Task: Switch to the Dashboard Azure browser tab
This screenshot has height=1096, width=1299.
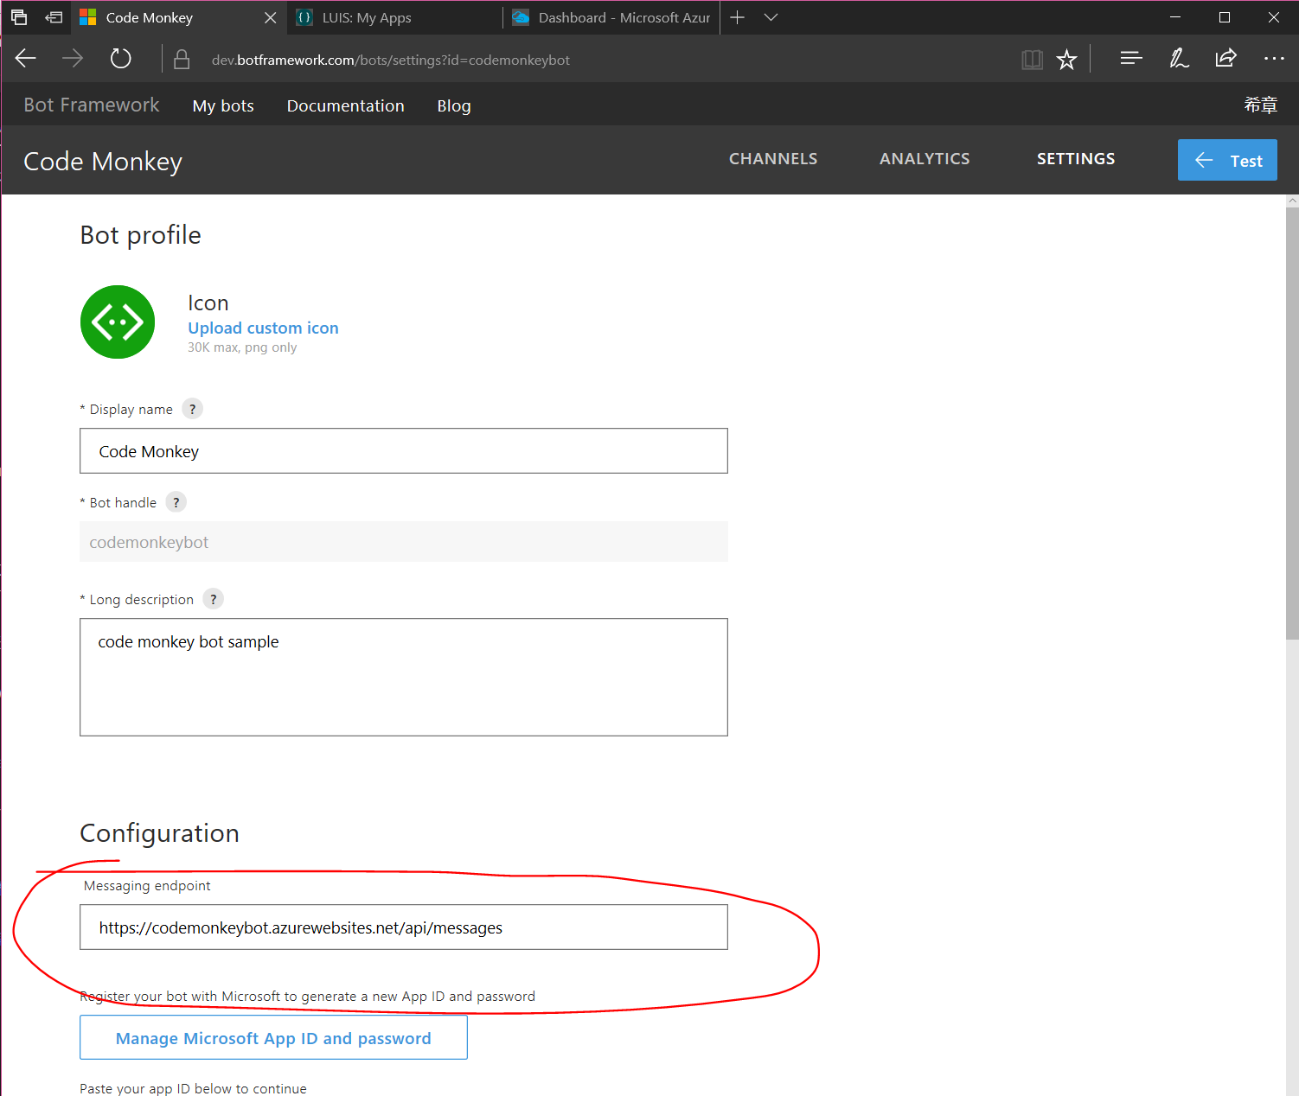Action: [x=610, y=16]
